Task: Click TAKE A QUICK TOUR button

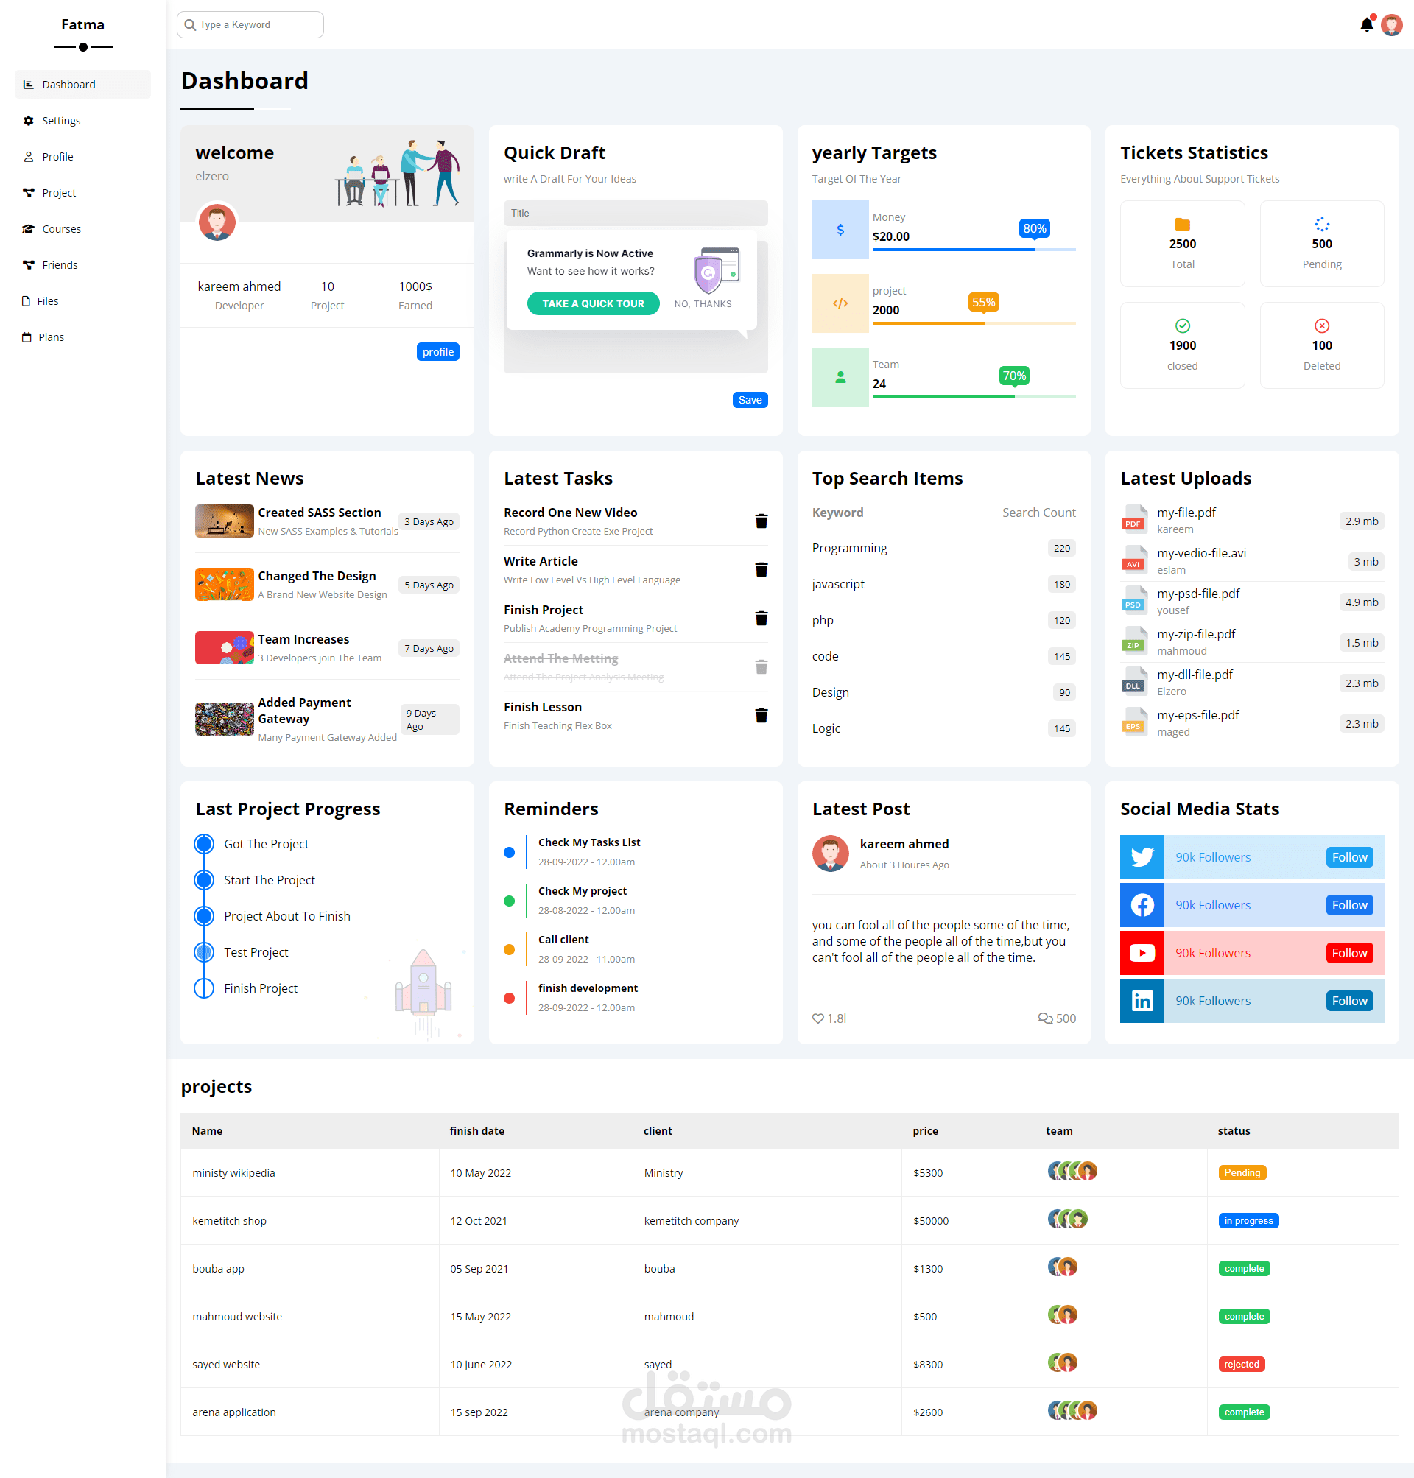Action: 592,303
